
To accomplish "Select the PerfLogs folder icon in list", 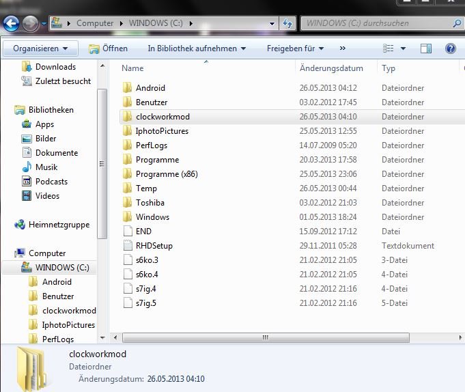I will pyautogui.click(x=127, y=145).
